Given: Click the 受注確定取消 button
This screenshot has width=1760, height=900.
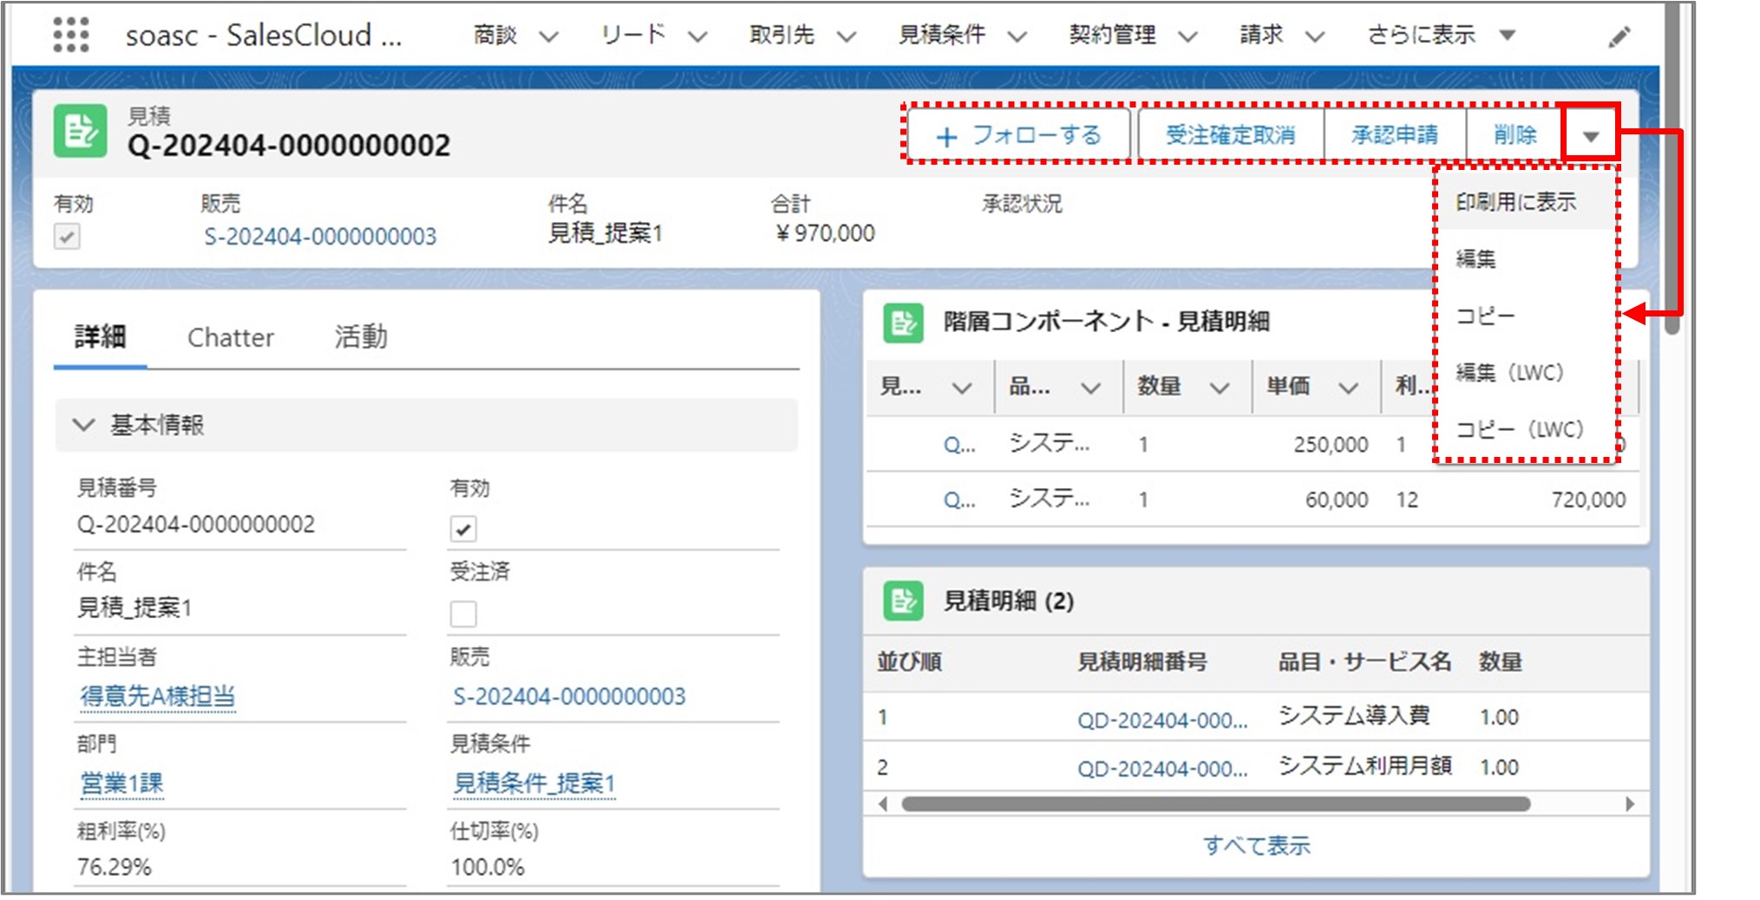Looking at the screenshot, I should tap(1231, 135).
